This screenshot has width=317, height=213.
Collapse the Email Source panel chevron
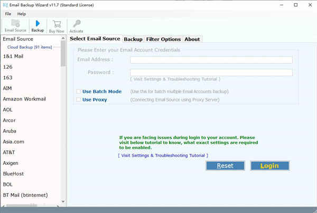[x=63, y=38]
